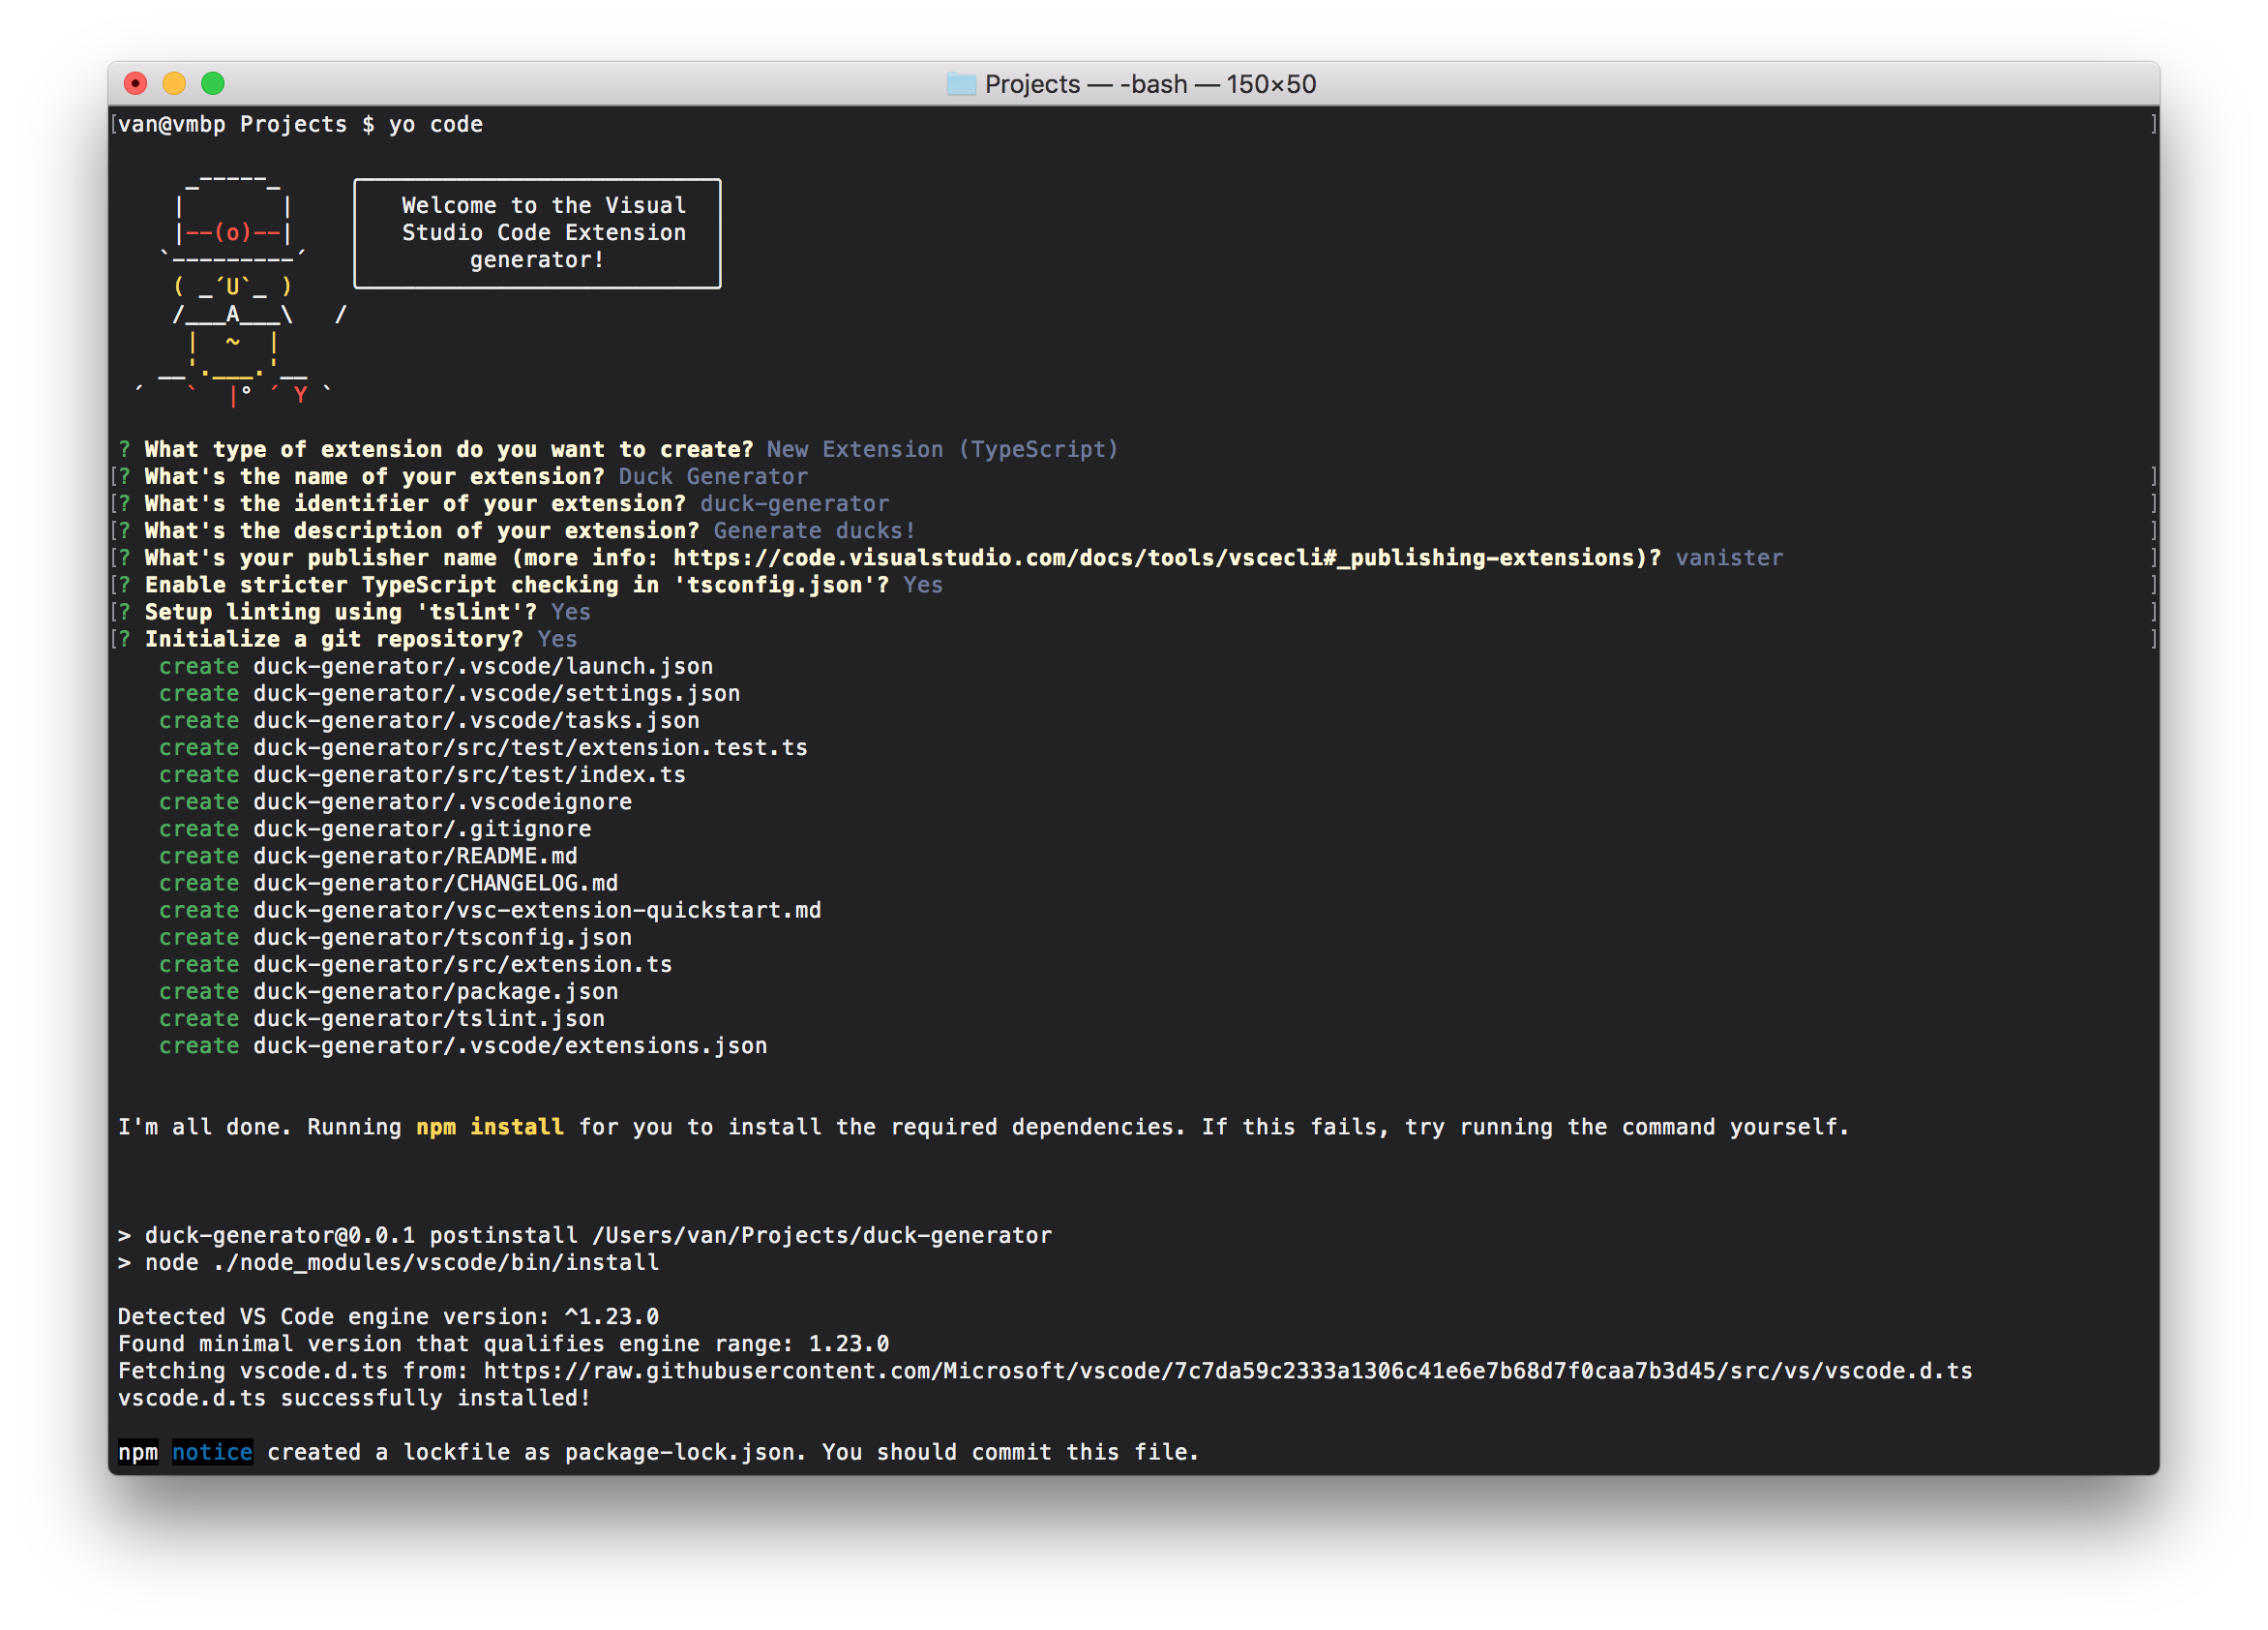Viewport: 2268px width, 1630px height.
Task: Click the Yeoman ASCII art mascot
Action: coord(230,290)
